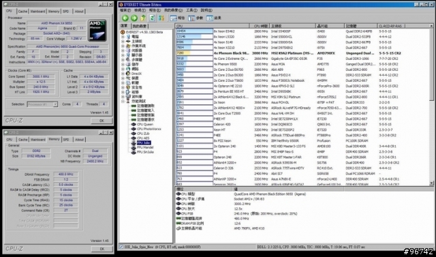Open the 參數 parameters toolbar button

click(x=196, y=18)
